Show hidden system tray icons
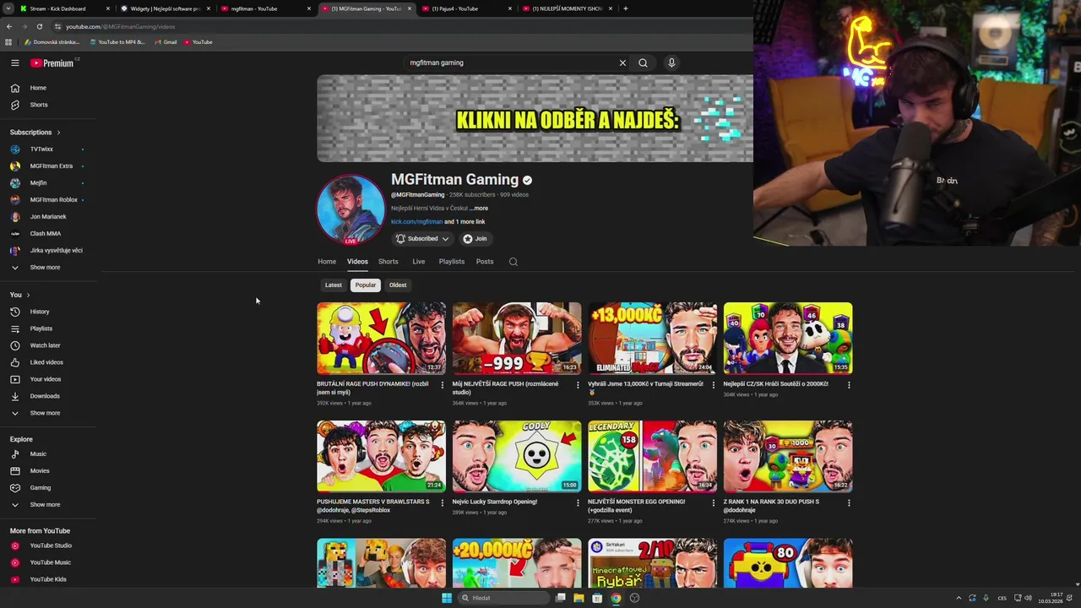The height and width of the screenshot is (608, 1081). (959, 598)
